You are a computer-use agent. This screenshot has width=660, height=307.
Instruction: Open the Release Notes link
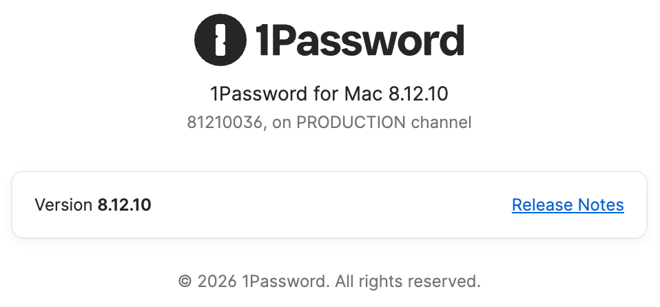click(x=568, y=204)
